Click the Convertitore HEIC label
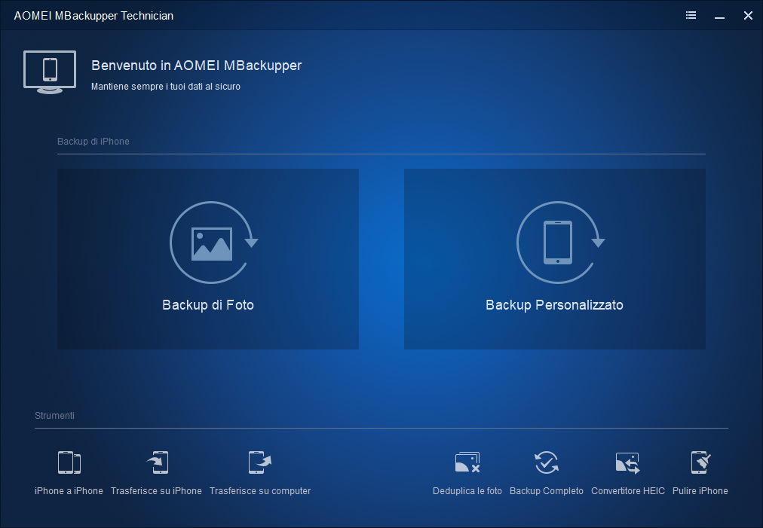This screenshot has height=528, width=763. [628, 491]
